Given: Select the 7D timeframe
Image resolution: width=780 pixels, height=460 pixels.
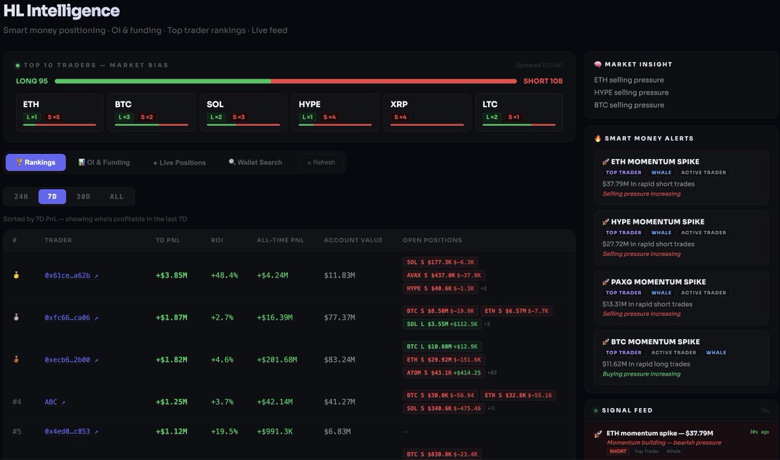Looking at the screenshot, I should 53,196.
